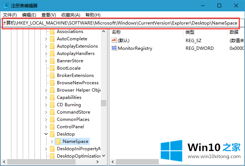This screenshot has width=245, height=166.
Task: Click tree pane scroll right arrow
Action: pos(98,162)
